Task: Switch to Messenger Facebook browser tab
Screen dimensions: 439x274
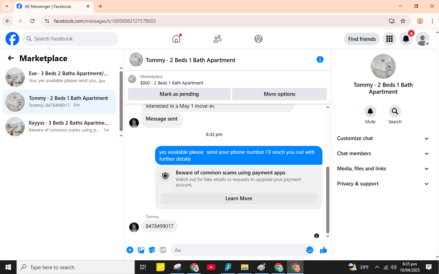Action: (53, 6)
